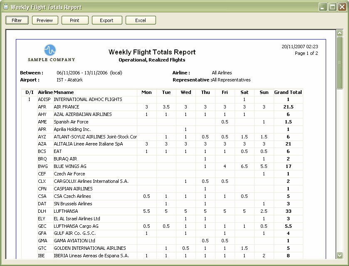349x266 pixels.
Task: Click CARGOLUX Airlines International S.A.
Action: point(91,181)
